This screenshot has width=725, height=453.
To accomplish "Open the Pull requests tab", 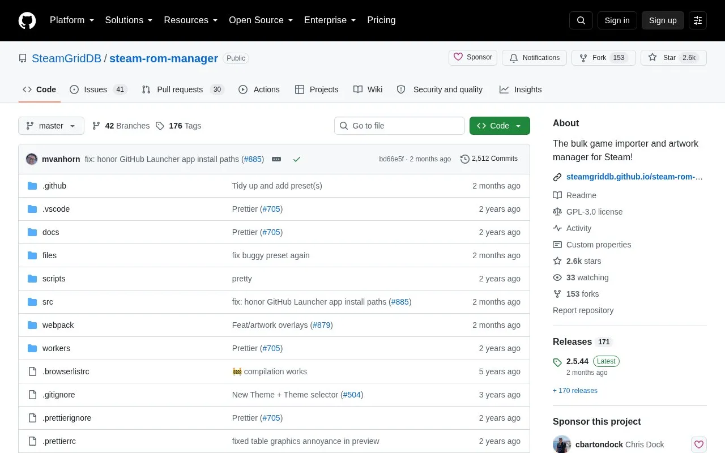I will coord(183,89).
